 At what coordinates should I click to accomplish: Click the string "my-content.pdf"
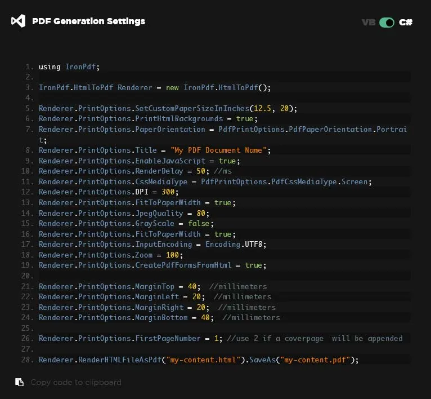click(315, 360)
